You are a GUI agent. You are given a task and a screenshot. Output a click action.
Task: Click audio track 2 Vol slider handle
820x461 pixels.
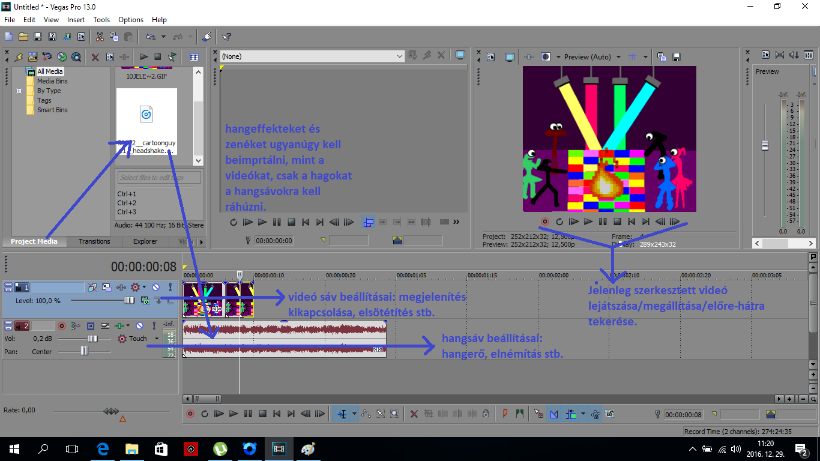(x=92, y=339)
